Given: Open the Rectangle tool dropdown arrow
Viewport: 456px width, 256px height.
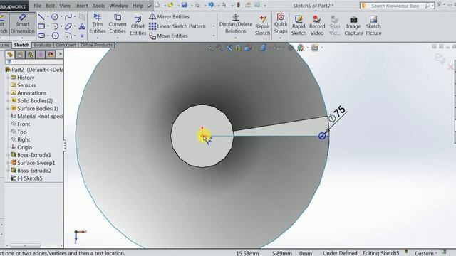Looking at the screenshot, I should (48, 27).
